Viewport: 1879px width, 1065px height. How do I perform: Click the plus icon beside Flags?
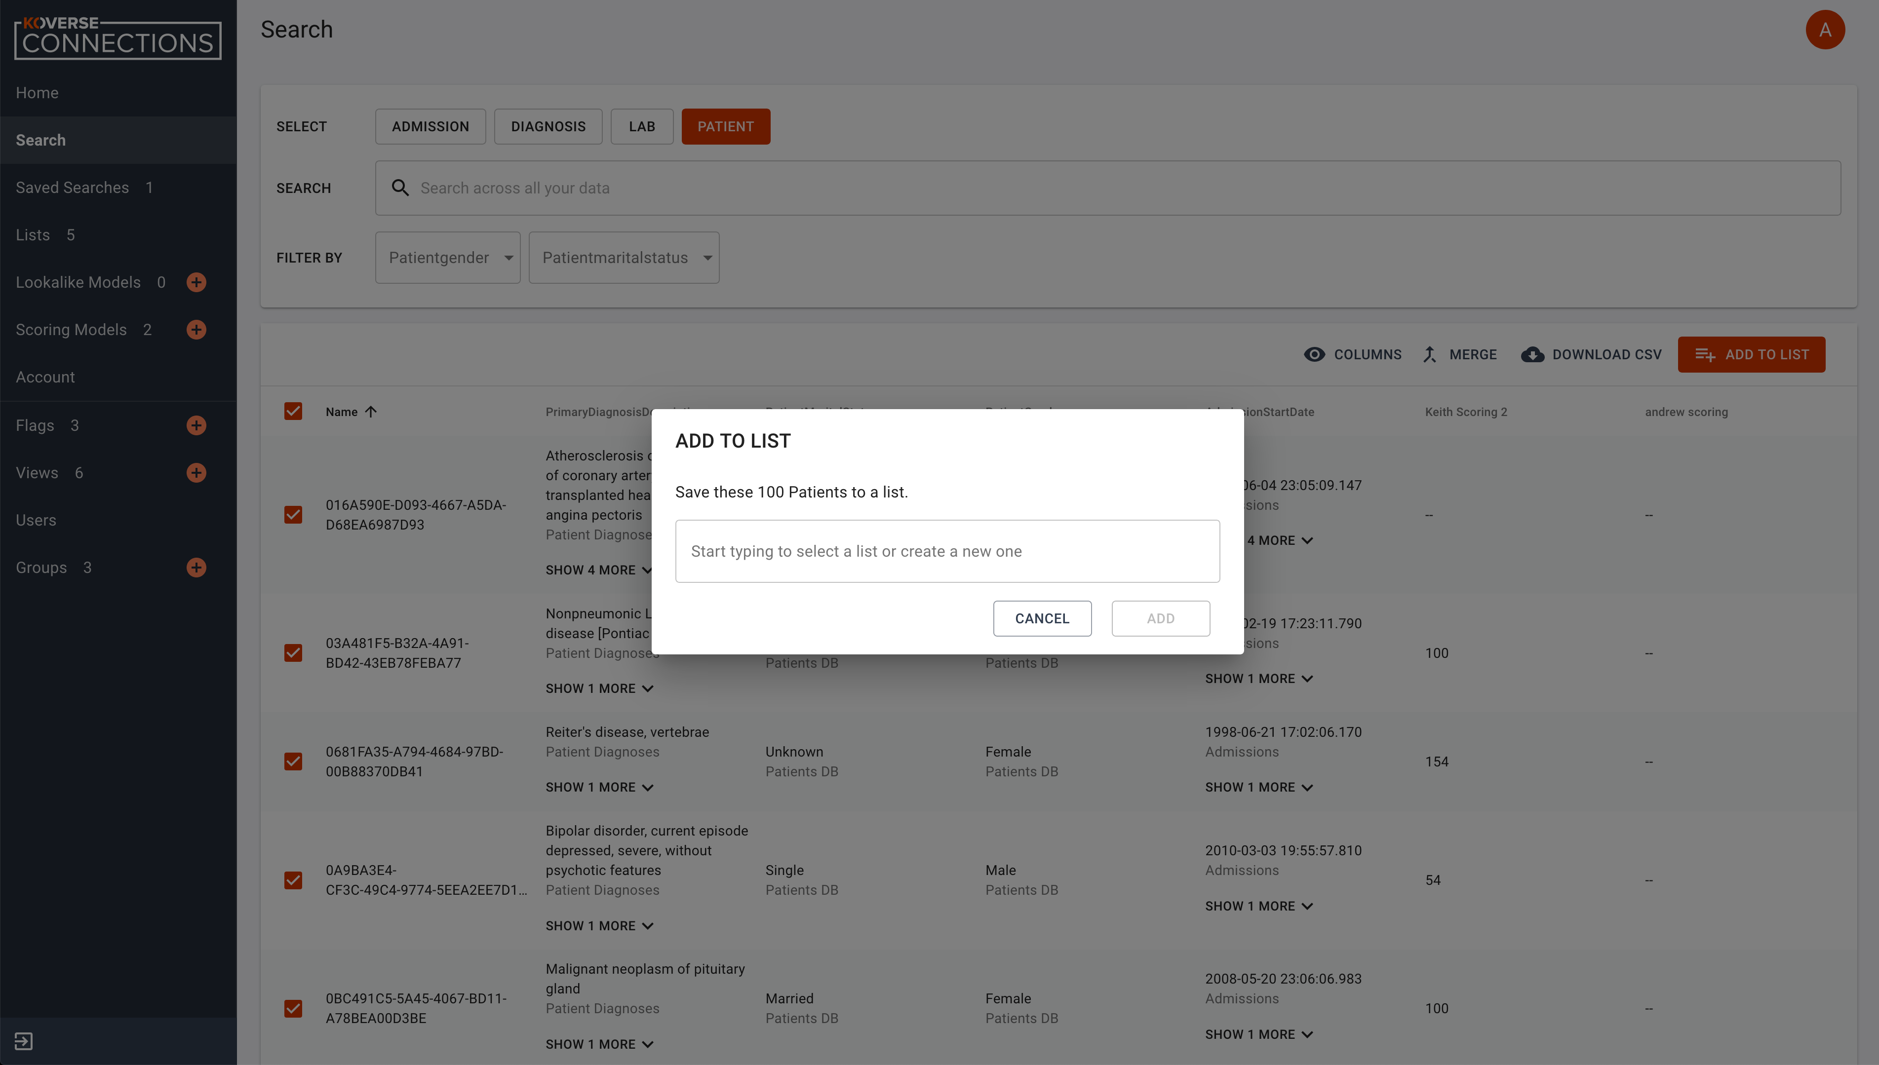coord(196,426)
